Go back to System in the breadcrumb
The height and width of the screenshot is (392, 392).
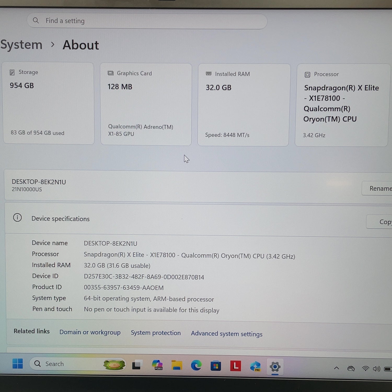coord(21,44)
